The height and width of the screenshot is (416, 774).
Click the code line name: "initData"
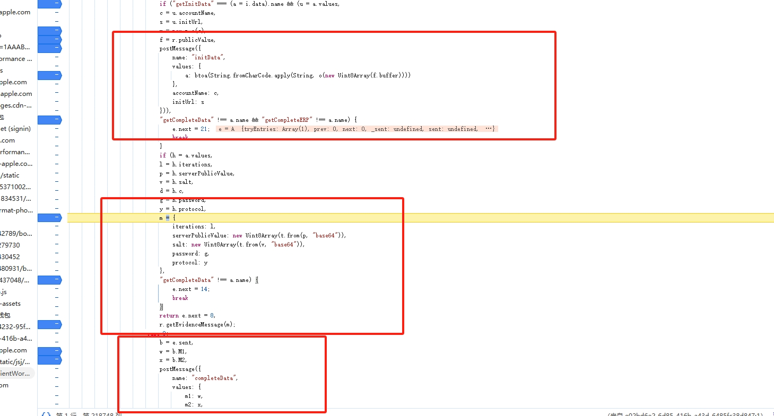[x=199, y=57]
